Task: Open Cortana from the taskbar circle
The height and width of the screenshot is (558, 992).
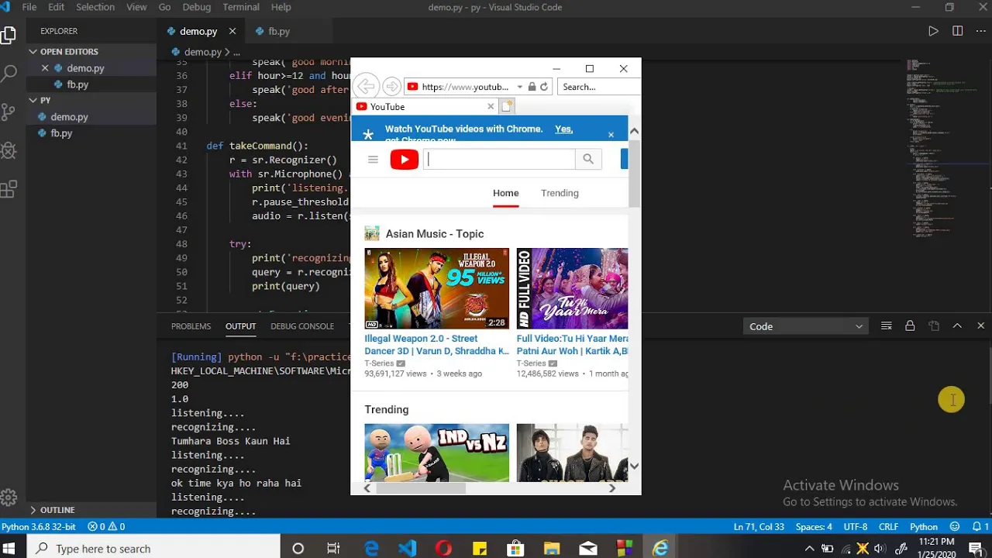Action: [x=298, y=549]
